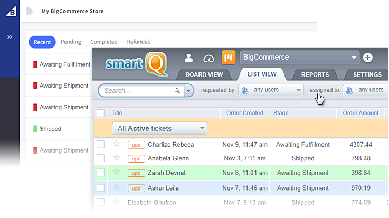Viewport: 389px width, 218px height.
Task: Open the notifications bell icon
Action: [x=30, y=11]
